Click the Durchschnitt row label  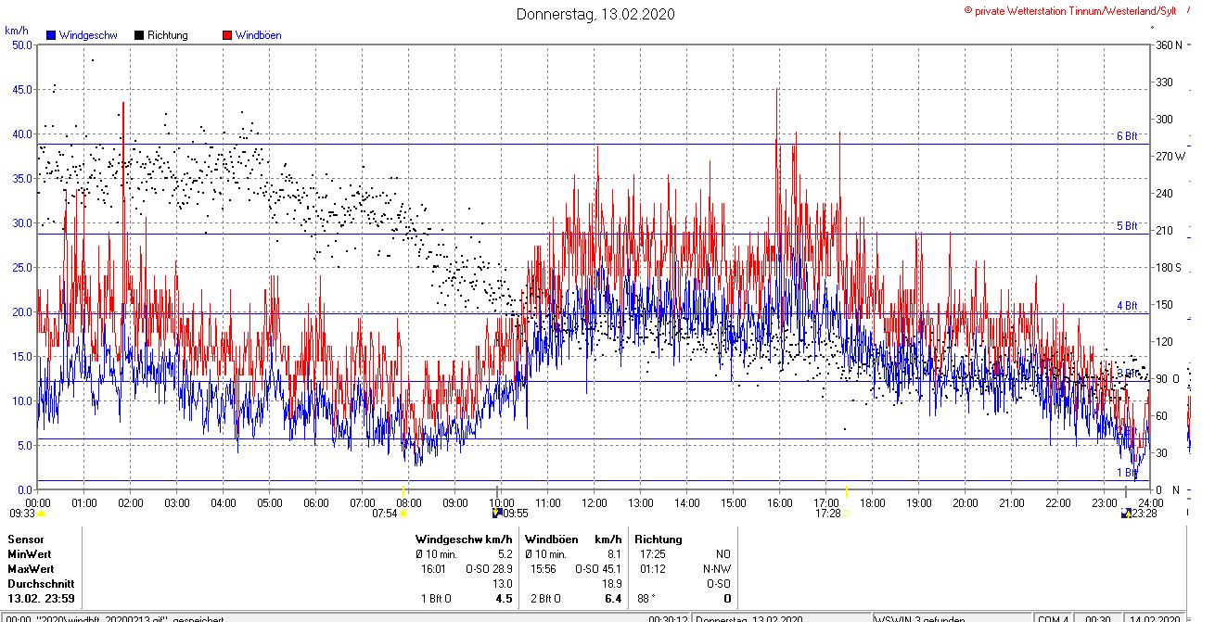(39, 584)
